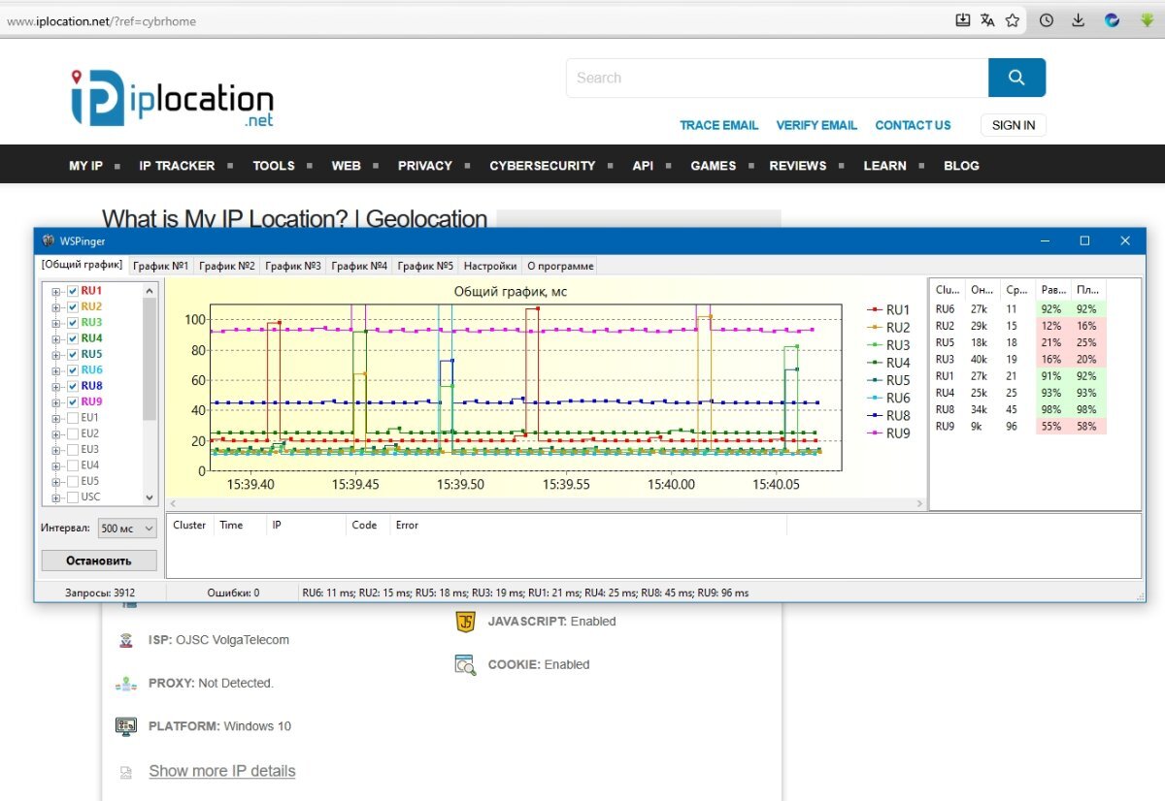Click the JavaScript shield icon
Screen dimensions: 1165x801
pyautogui.click(x=465, y=622)
